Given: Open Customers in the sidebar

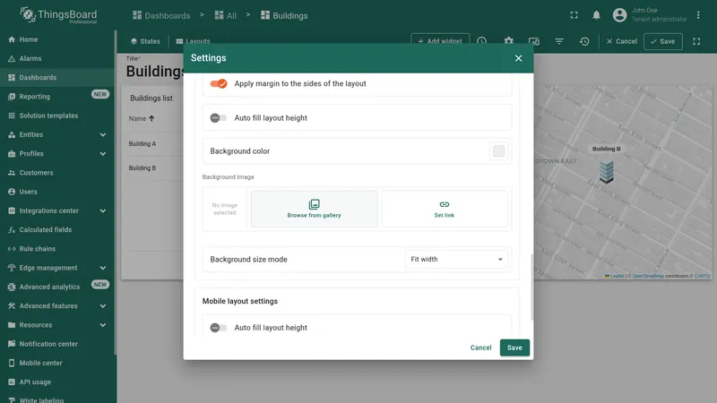Looking at the screenshot, I should (57, 173).
